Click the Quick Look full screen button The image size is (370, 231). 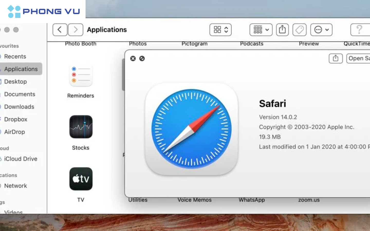142,59
